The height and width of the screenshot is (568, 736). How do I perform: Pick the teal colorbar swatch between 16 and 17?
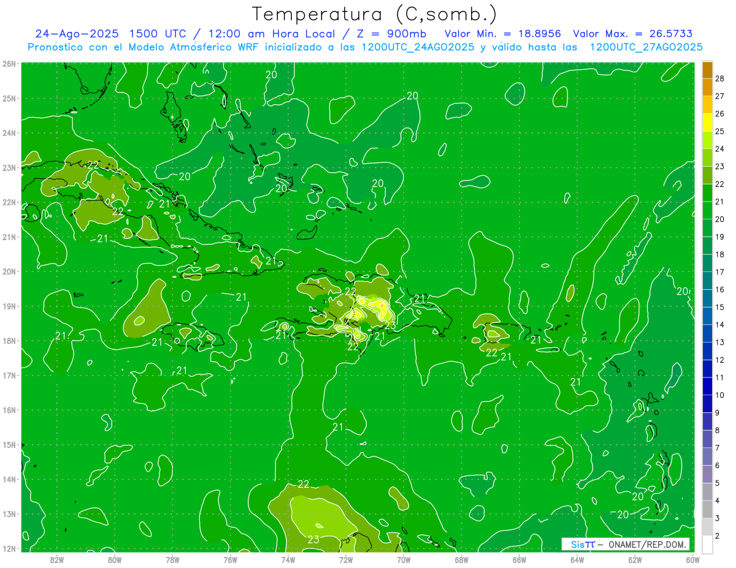[x=707, y=281]
